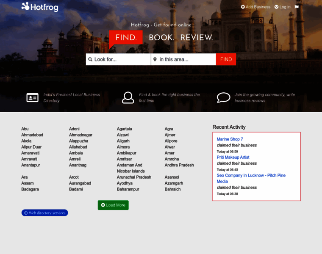
Task: Open Seo Company In Lucknow link
Action: (x=251, y=178)
